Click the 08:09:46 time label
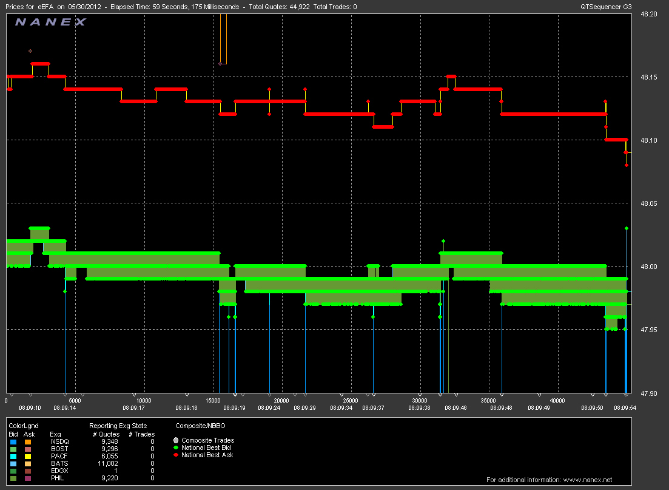This screenshot has width=669, height=490. coord(456,408)
